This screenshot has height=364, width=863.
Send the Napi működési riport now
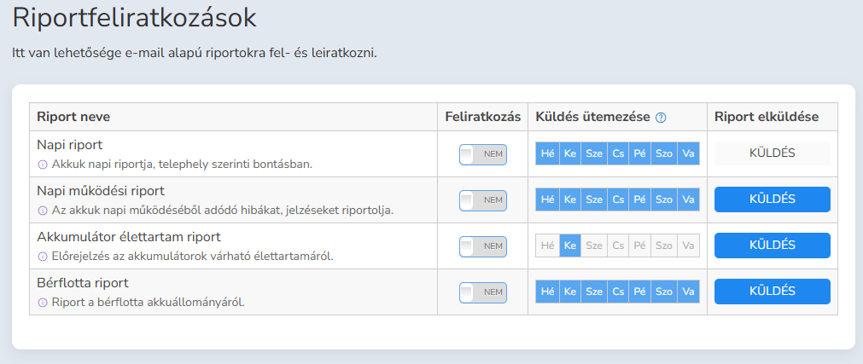pos(772,199)
